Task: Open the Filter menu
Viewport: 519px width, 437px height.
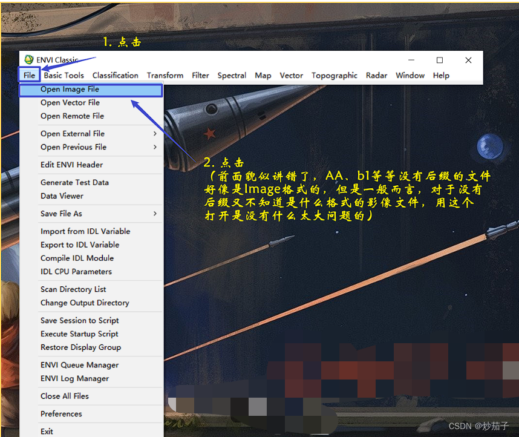Action: coord(200,75)
